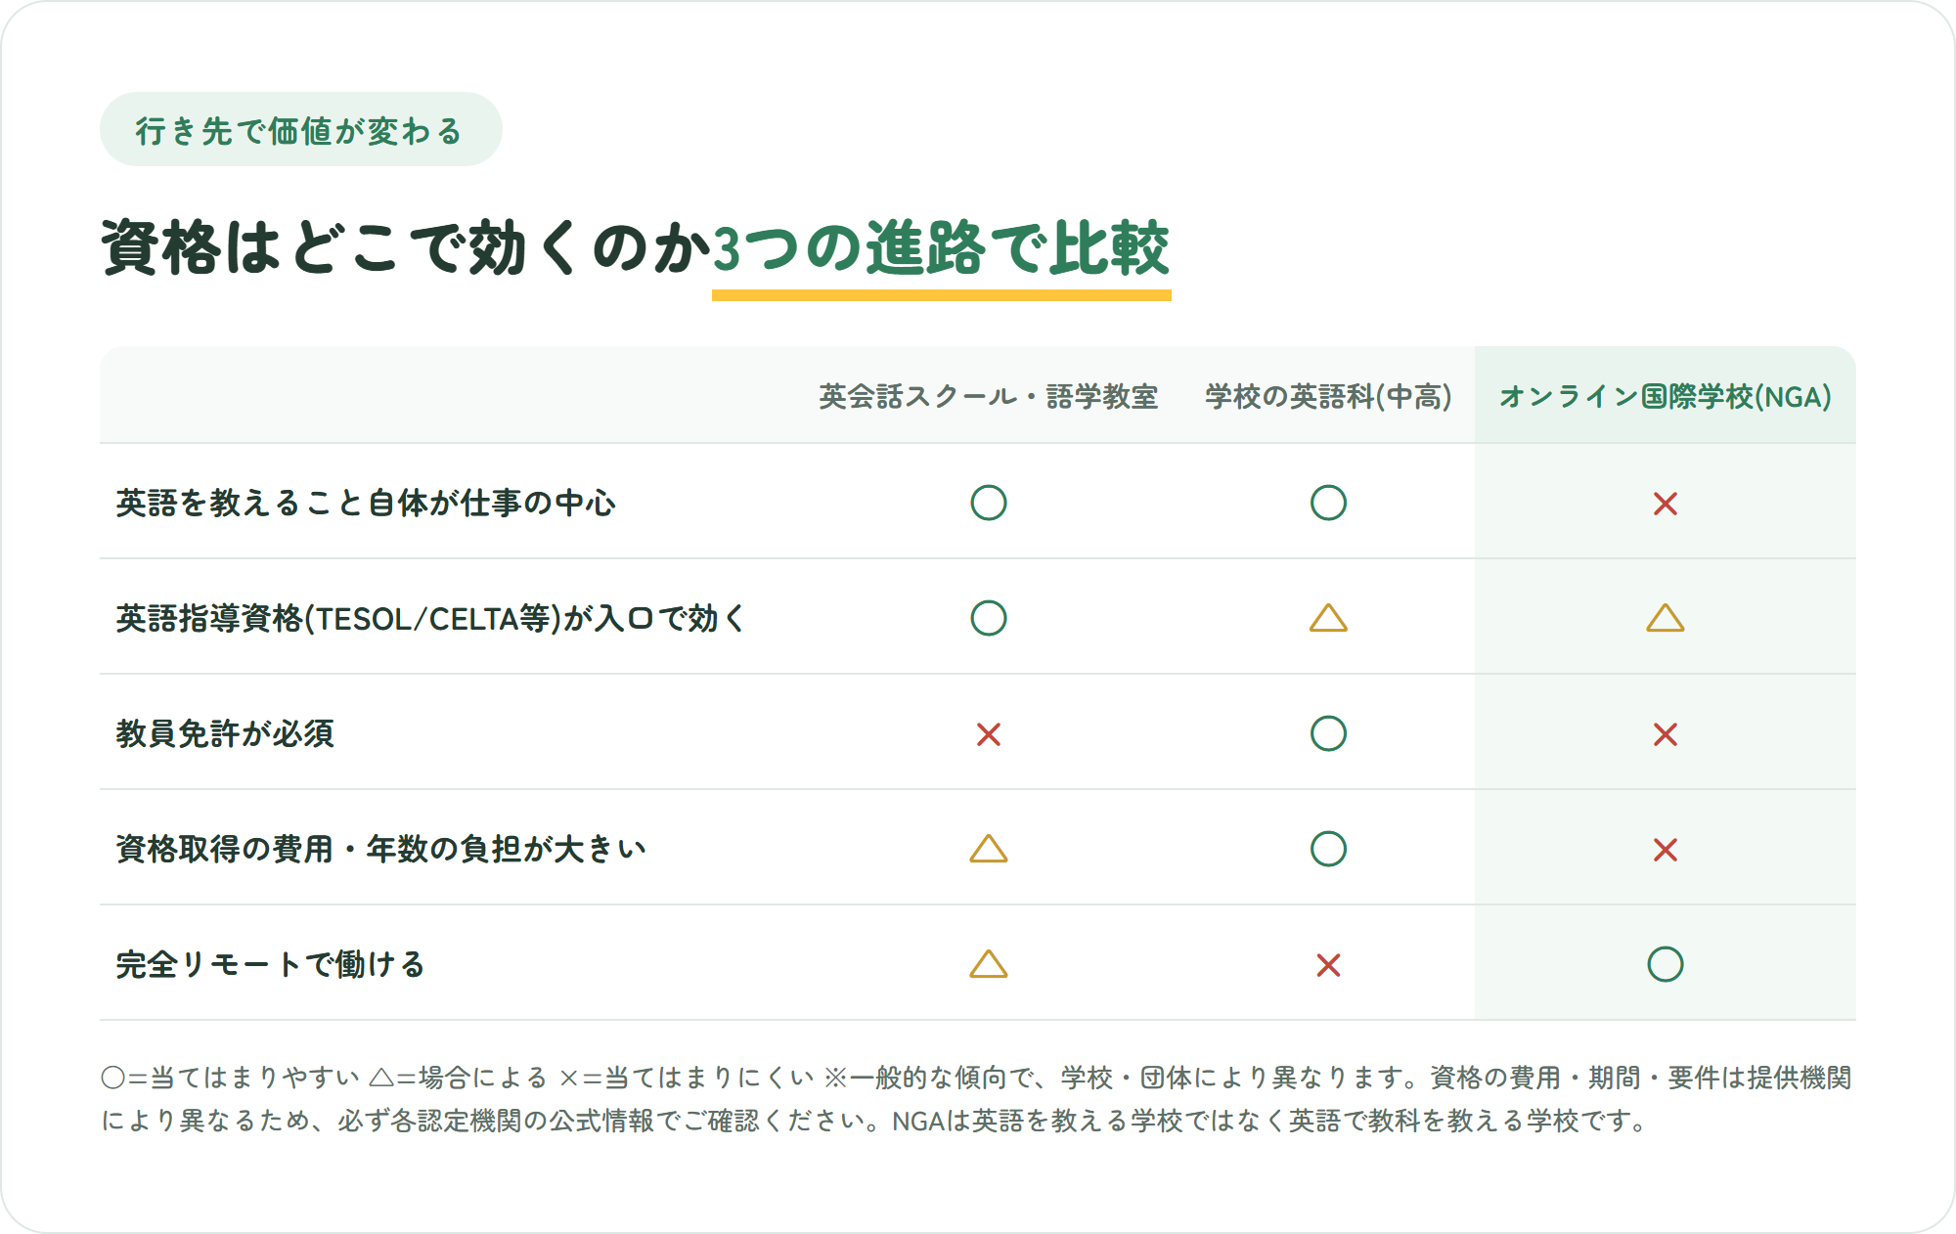Click the circle for 学校の英語科 in 英語を教えること row
The width and height of the screenshot is (1956, 1234).
click(x=1328, y=503)
